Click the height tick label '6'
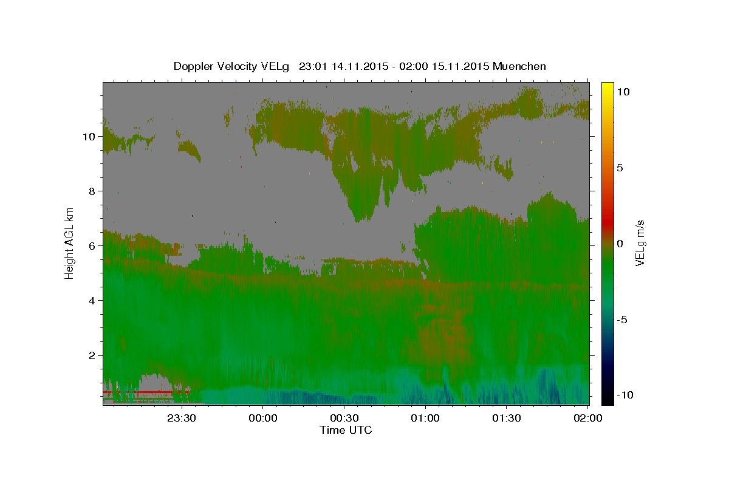 point(92,245)
